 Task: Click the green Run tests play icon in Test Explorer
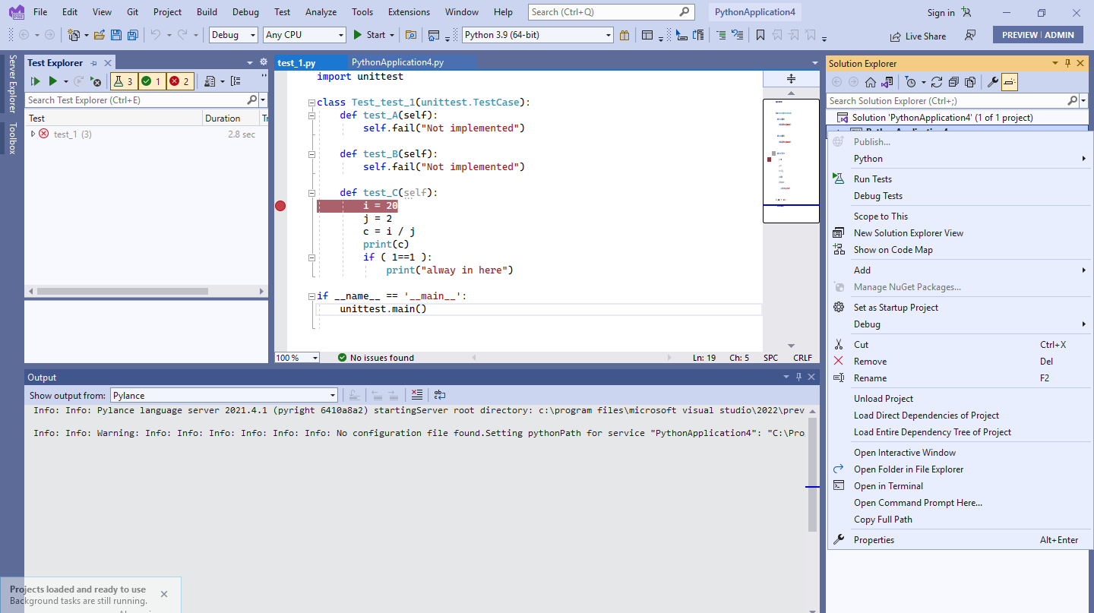click(x=53, y=81)
